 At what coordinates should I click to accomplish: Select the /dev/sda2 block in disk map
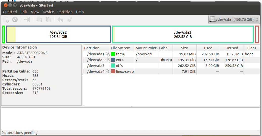(x=58, y=34)
